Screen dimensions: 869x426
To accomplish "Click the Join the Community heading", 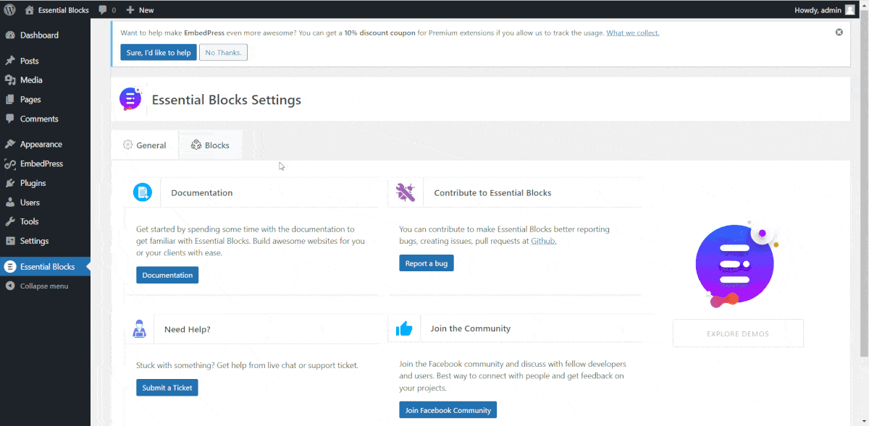I will click(470, 328).
